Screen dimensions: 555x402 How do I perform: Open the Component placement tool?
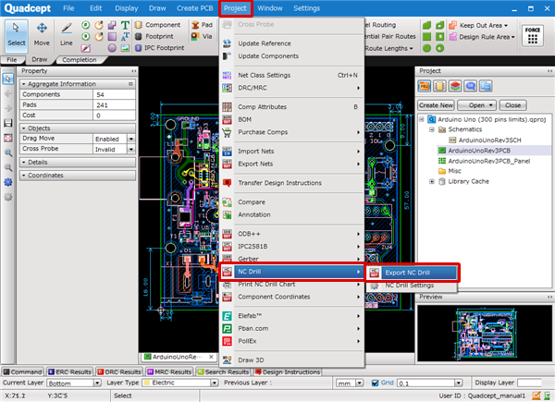click(x=158, y=25)
